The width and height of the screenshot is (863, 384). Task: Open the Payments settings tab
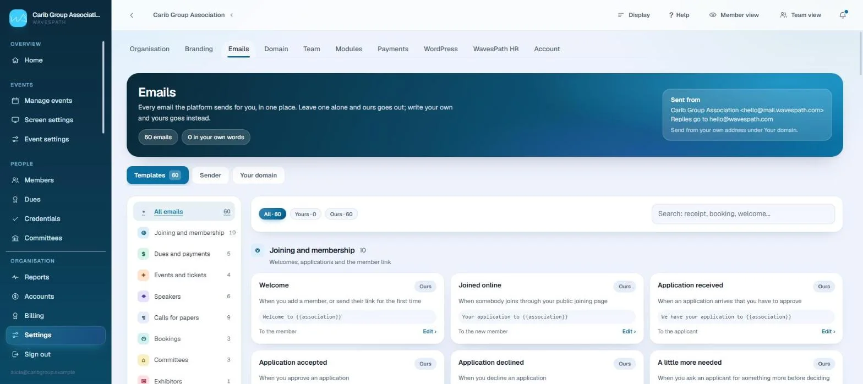(x=393, y=49)
